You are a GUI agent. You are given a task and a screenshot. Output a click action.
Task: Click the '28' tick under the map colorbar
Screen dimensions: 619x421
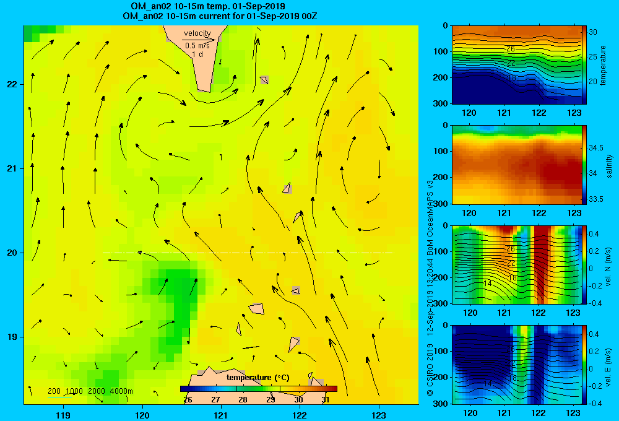243,400
